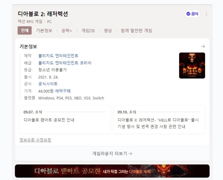Click the genre text 액션 RPG 게임

pos(30,22)
